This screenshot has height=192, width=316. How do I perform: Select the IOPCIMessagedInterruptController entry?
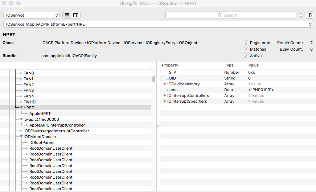(x=56, y=131)
